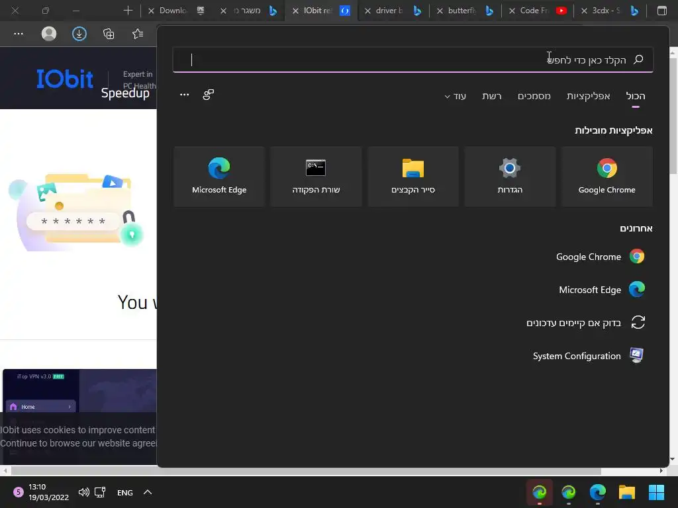This screenshot has height=508, width=678.
Task: Open System Configuration in recent list
Action: [588, 355]
